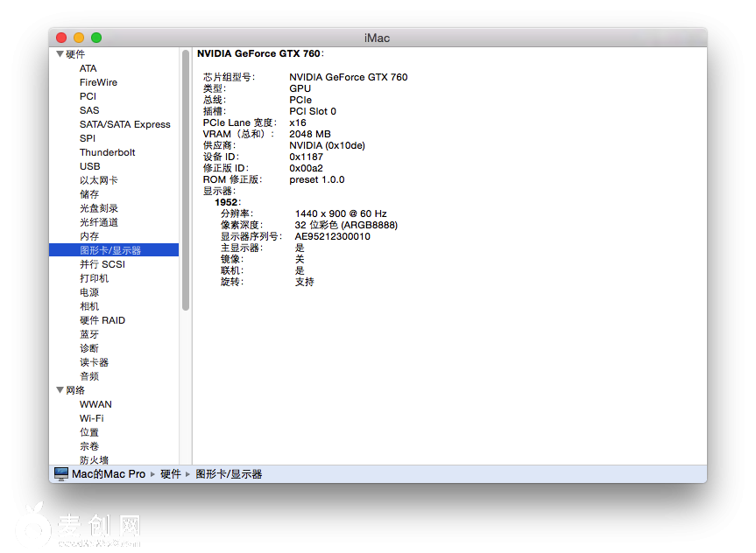
Task: Open SATA/SATA Express in sidebar
Action: [125, 124]
